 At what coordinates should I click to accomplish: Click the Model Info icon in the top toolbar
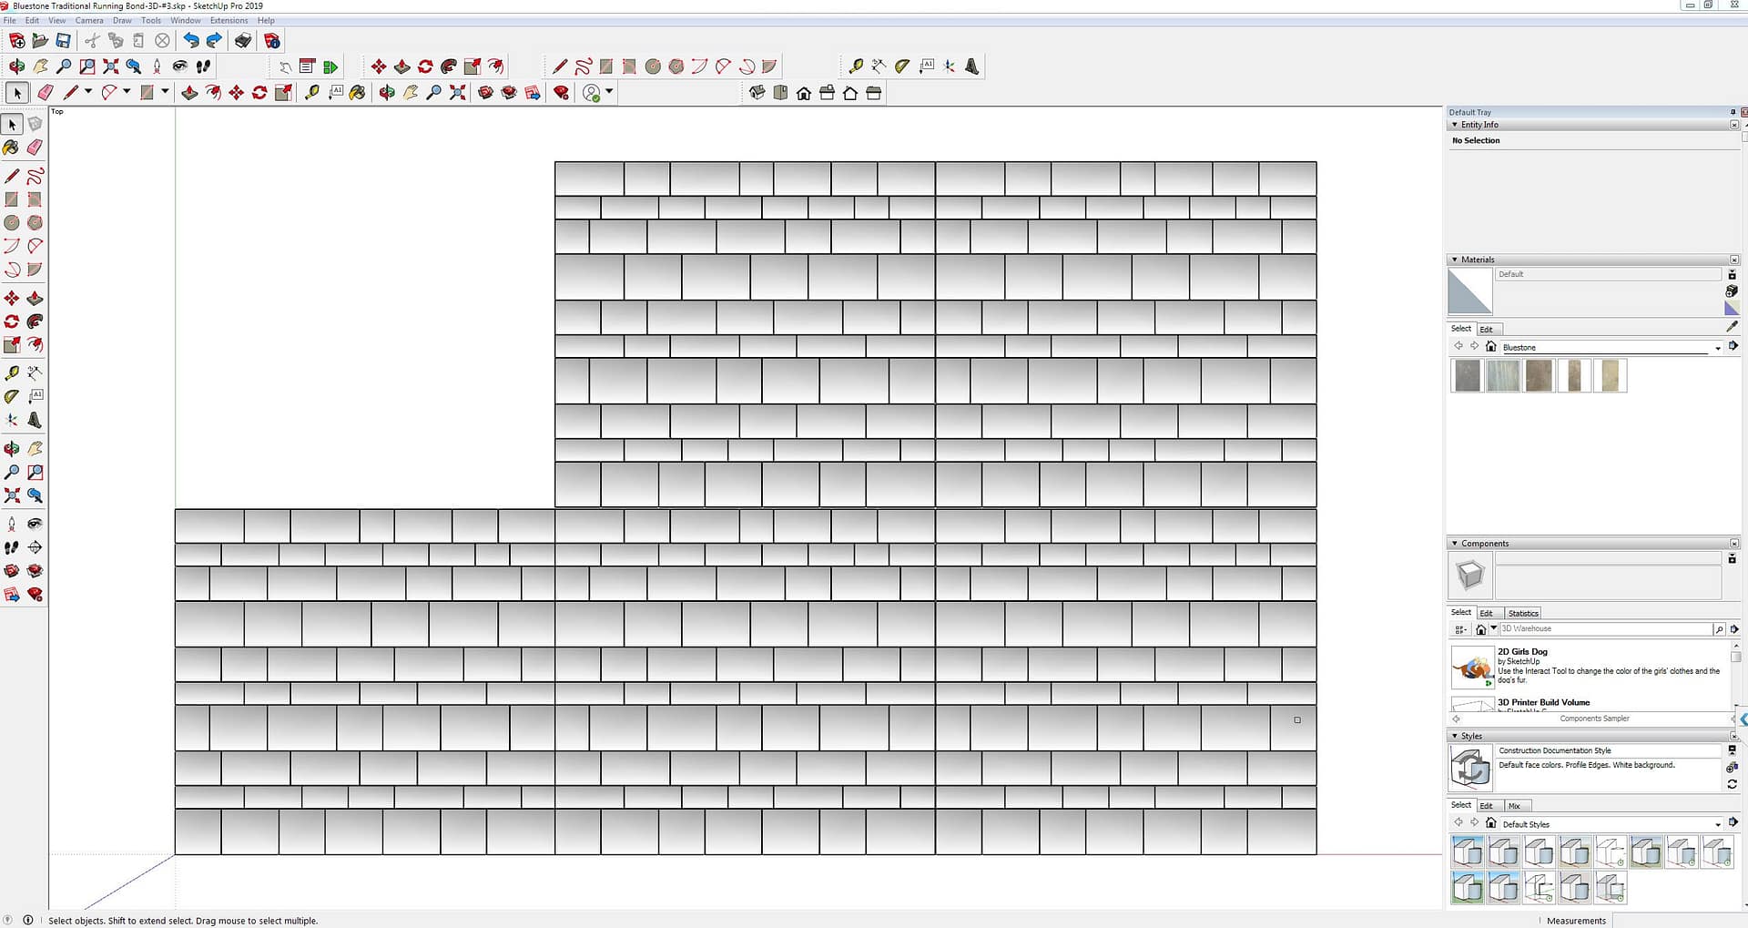click(271, 40)
